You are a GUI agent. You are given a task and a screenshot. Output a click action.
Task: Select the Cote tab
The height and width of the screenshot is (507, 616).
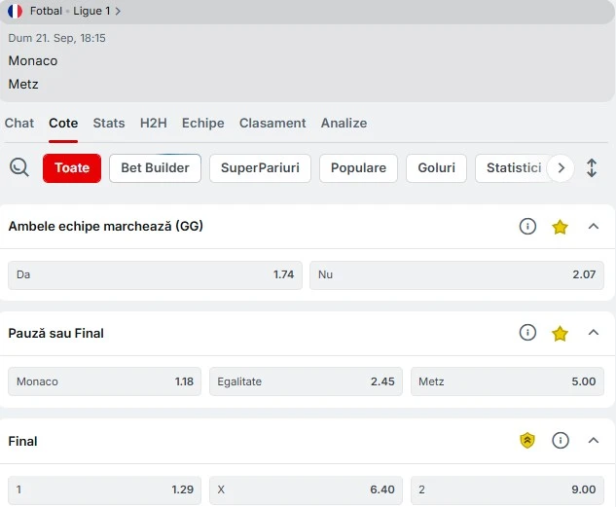tap(63, 123)
